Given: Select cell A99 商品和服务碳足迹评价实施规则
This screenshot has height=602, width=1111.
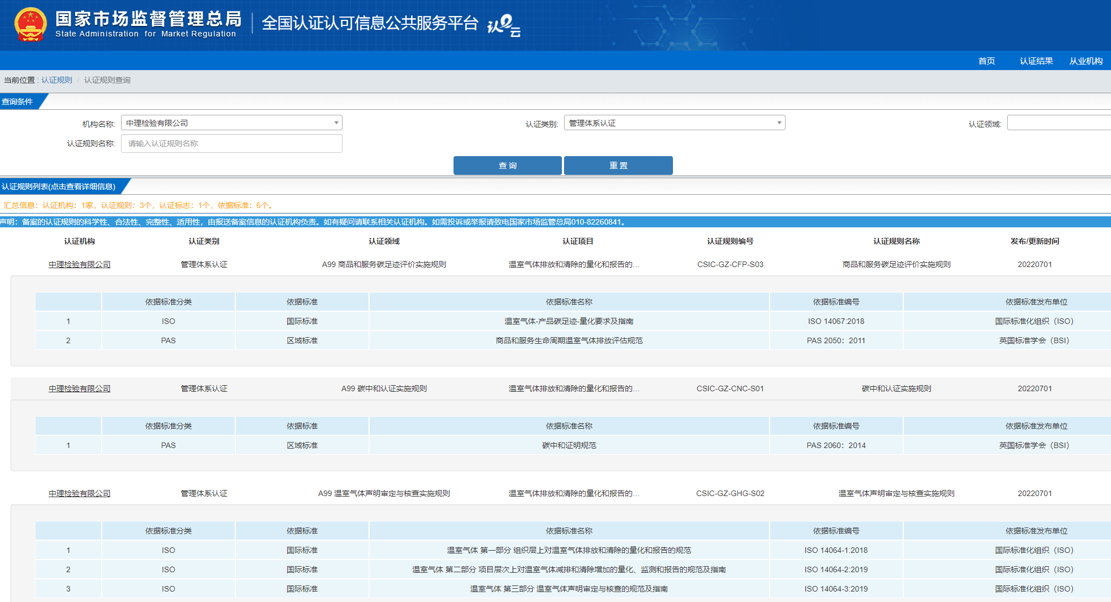Looking at the screenshot, I should pyautogui.click(x=384, y=264).
